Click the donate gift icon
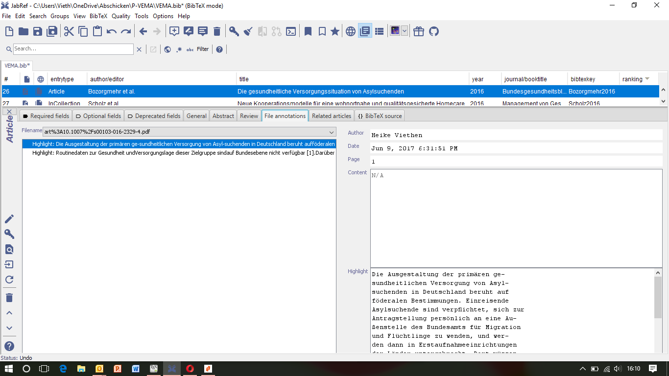Viewport: 669px width, 376px height. [x=419, y=31]
